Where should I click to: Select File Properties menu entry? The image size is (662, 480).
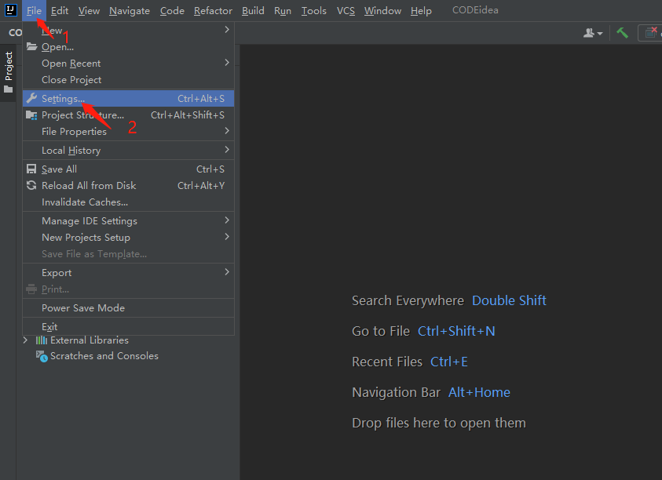tap(128, 131)
